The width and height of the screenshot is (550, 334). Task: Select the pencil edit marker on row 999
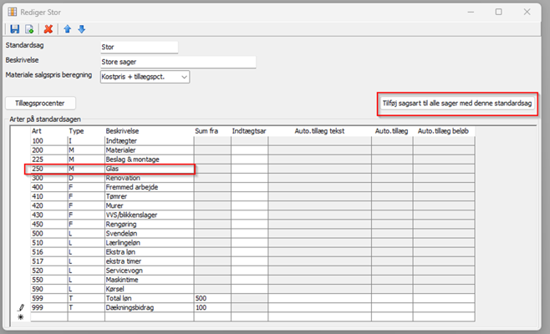(x=21, y=308)
